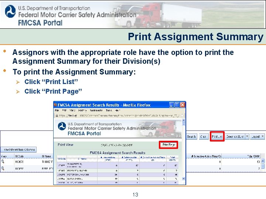Click 'FMCSA Assignment Search Results' heading in popup
Image resolution: width=266 pixels, height=199 pixels.
(117, 153)
